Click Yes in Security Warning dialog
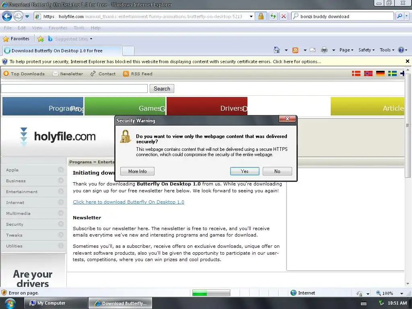Screen dimensions: 412x309 tap(245, 171)
